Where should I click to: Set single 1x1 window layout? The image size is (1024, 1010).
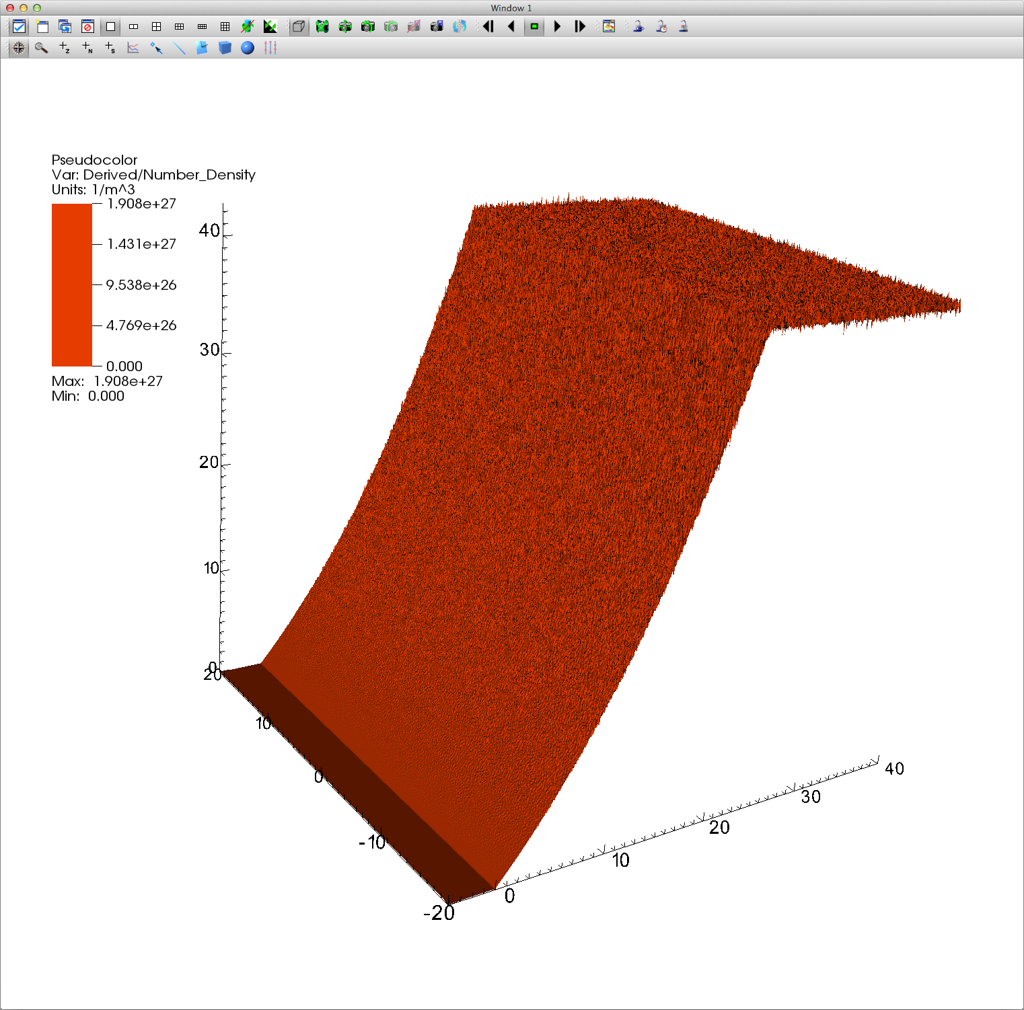coord(111,26)
